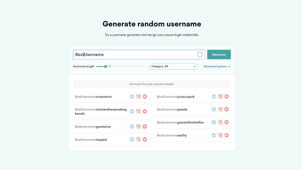Click the refresh icon inside username field
Image resolution: width=302 pixels, height=170 pixels.
pyautogui.click(x=200, y=54)
